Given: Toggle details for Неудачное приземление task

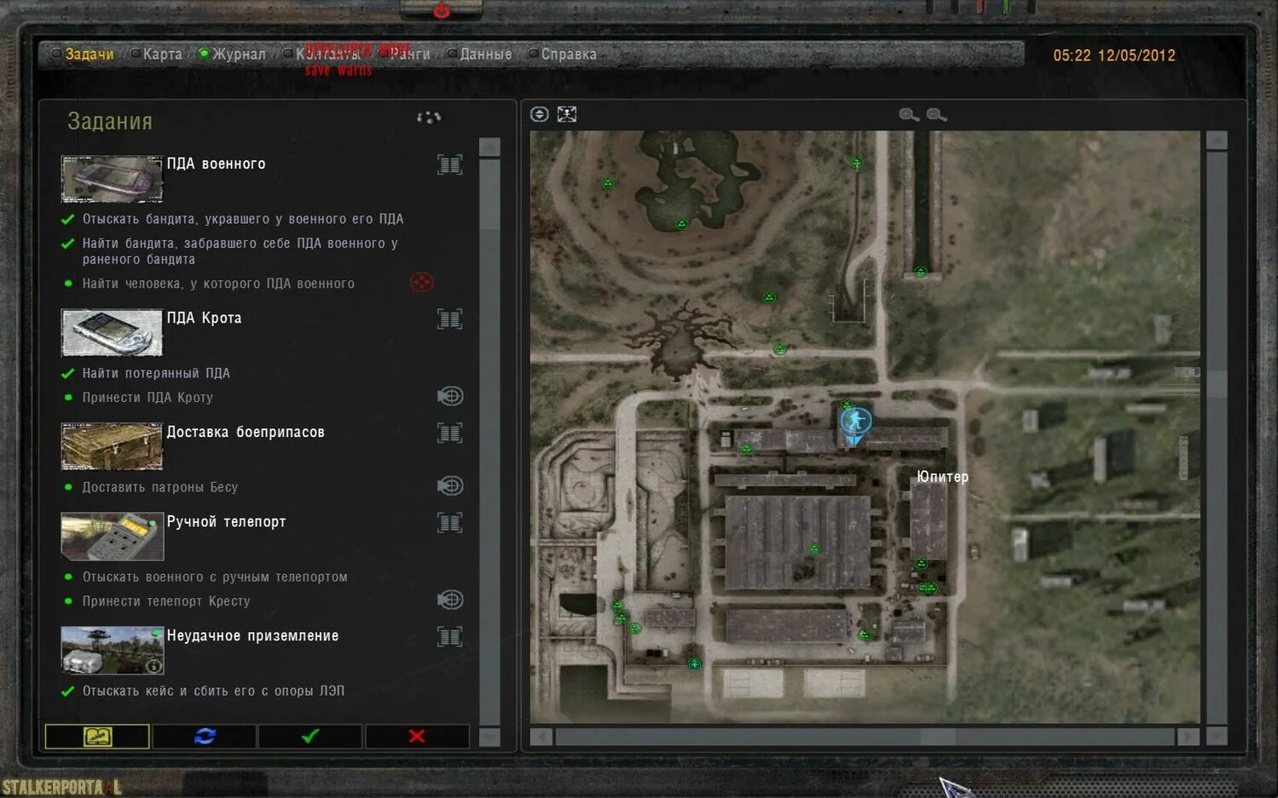Looking at the screenshot, I should pos(450,637).
